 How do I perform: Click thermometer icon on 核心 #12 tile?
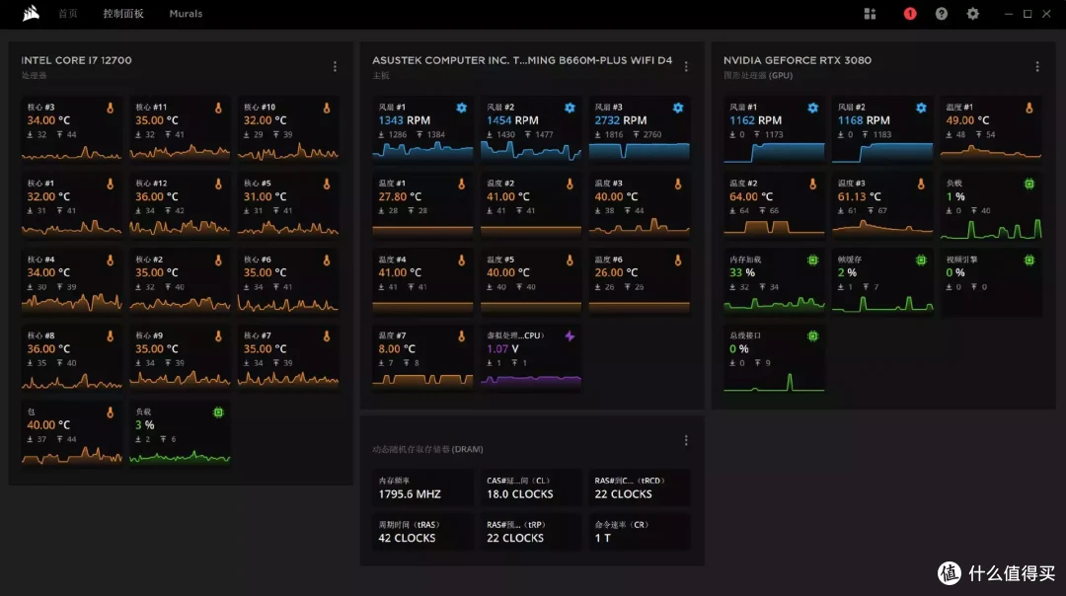coord(218,184)
